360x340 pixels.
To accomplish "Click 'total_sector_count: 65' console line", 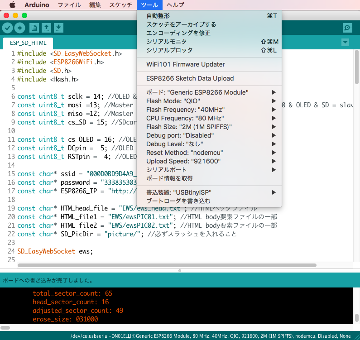I will point(72,293).
